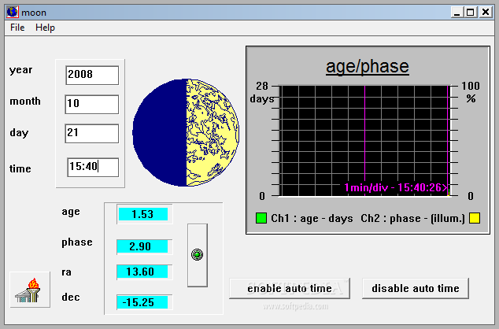This screenshot has height=329, width=499.
Task: Click the Ch1 : age - days legend text
Action: point(312,219)
